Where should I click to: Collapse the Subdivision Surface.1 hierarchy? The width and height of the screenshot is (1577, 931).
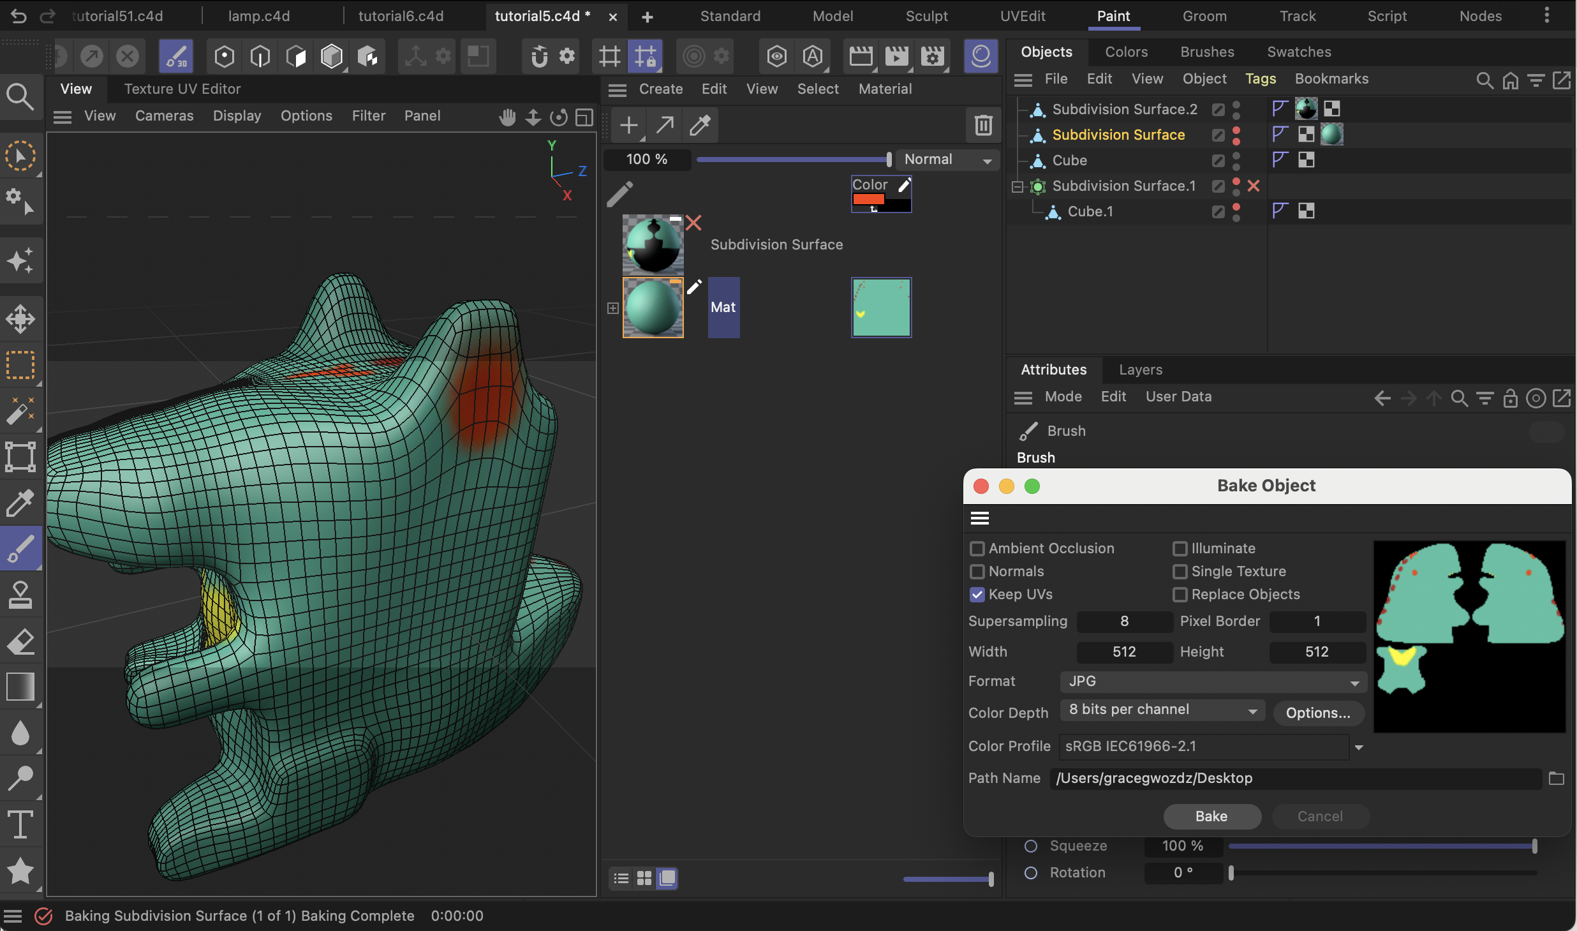pyautogui.click(x=1016, y=186)
